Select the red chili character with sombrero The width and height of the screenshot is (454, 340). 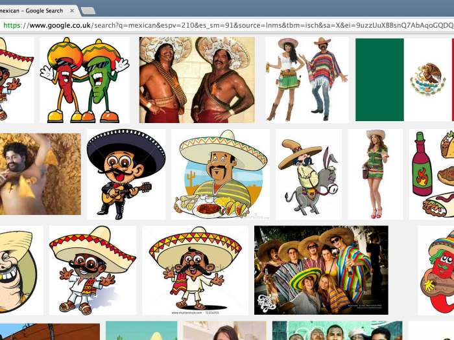(x=438, y=270)
